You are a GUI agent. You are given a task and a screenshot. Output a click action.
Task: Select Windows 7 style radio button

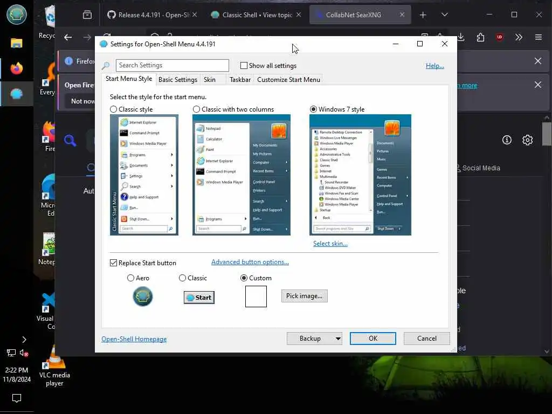click(x=313, y=109)
